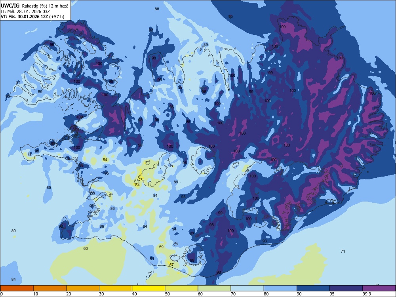Click the legend tick label '20'
This screenshot has width=396, height=297.
click(69, 294)
